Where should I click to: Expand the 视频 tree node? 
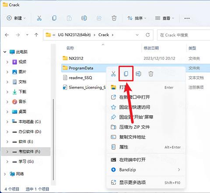[x=7, y=62]
